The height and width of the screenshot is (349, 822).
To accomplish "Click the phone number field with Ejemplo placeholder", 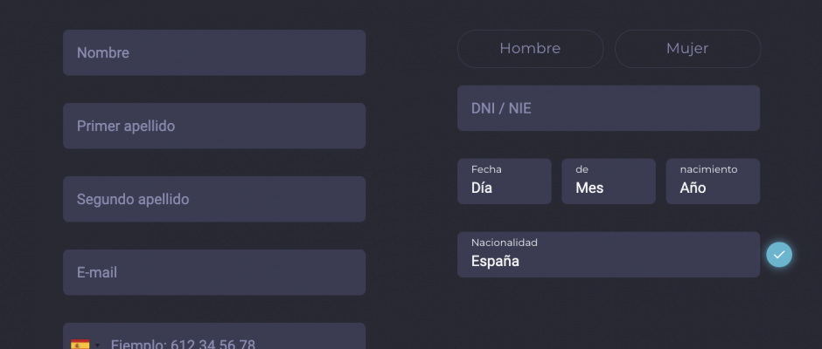I will click(214, 336).
